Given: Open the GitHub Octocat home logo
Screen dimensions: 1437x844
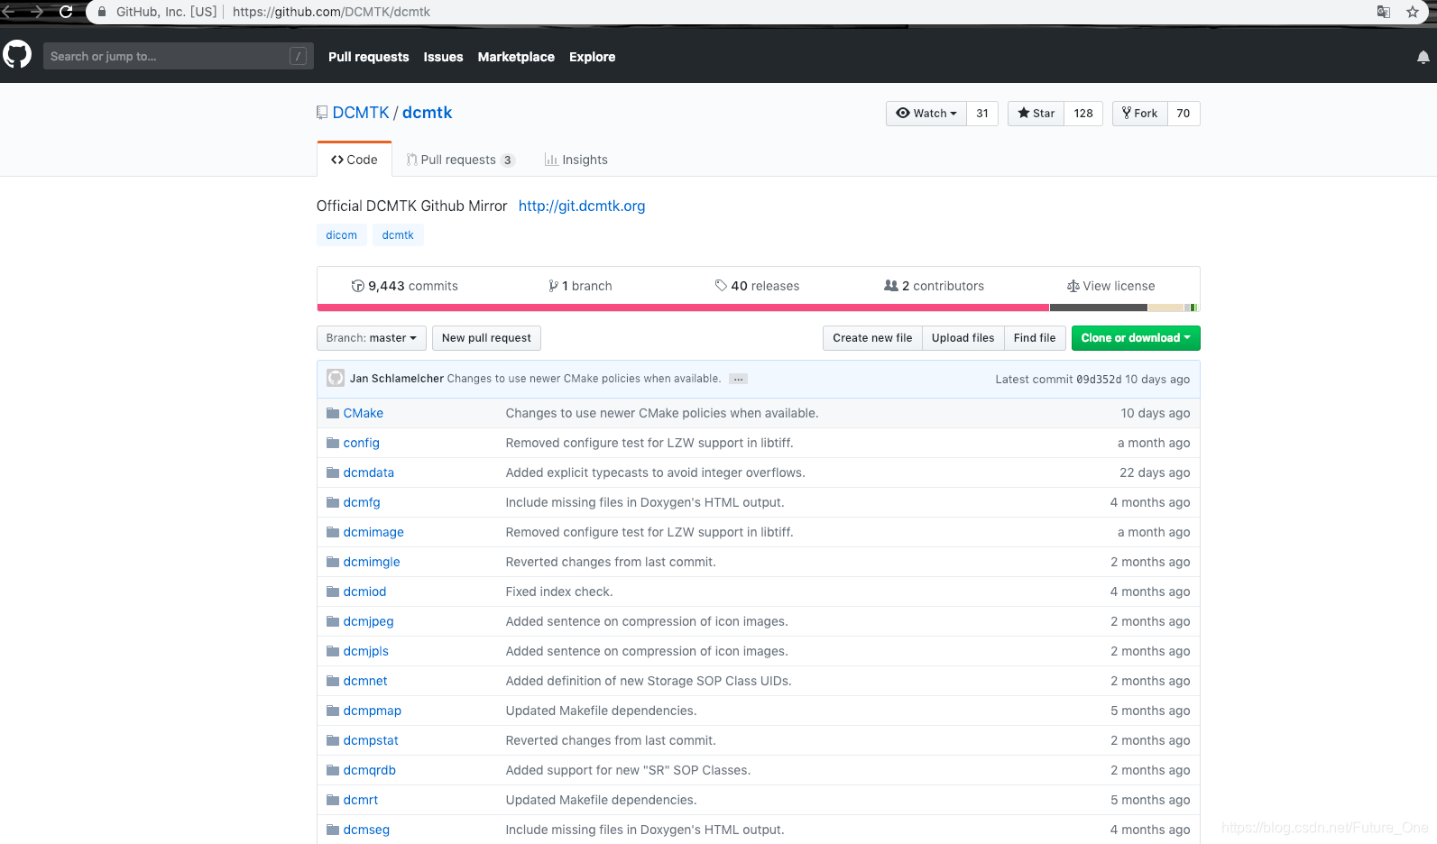Looking at the screenshot, I should 17,55.
